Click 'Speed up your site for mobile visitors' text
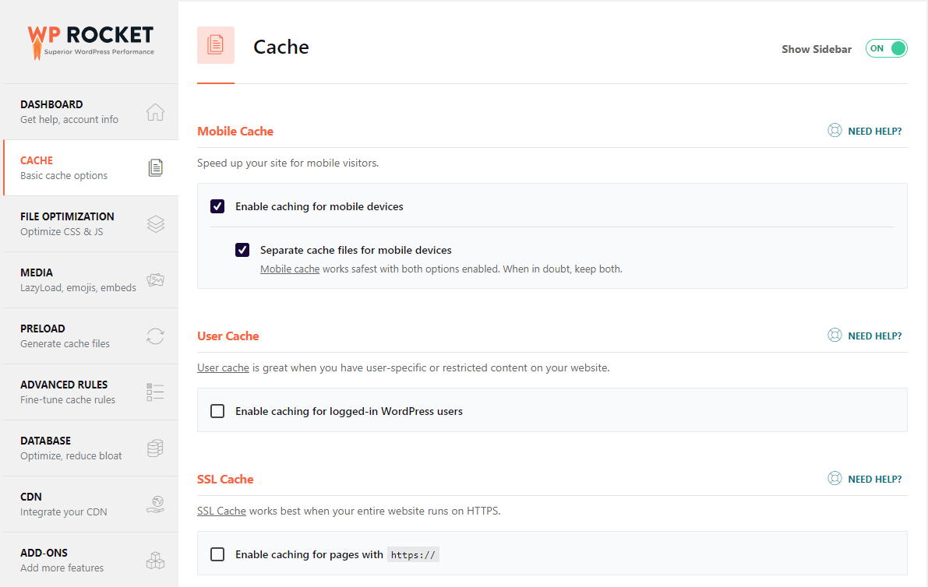This screenshot has height=587, width=928. tap(288, 163)
